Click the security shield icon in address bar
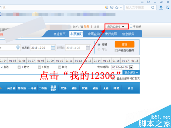This screenshot has height=128, width=171. 112,8
